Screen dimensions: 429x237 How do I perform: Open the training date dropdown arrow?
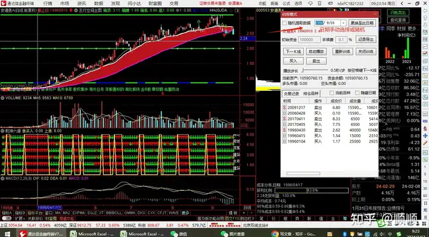pyautogui.click(x=343, y=23)
